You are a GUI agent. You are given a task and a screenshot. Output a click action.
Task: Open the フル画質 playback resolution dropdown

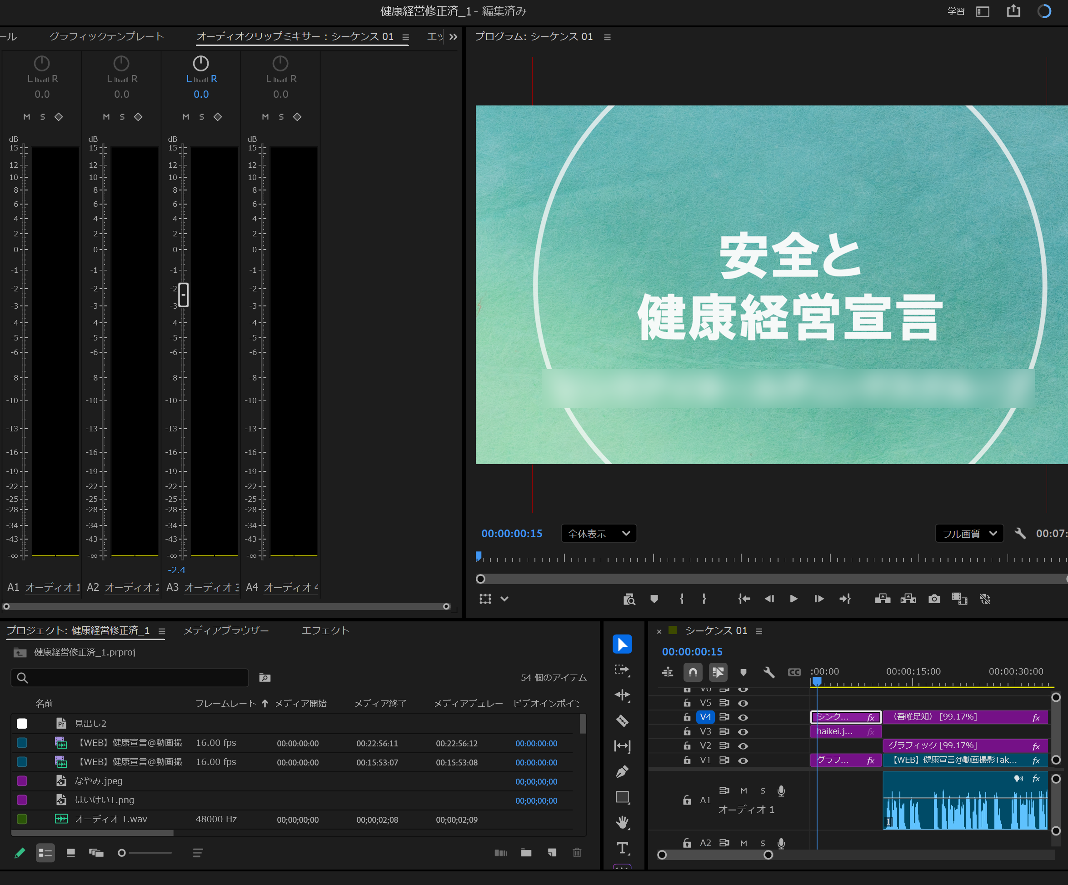pos(969,534)
